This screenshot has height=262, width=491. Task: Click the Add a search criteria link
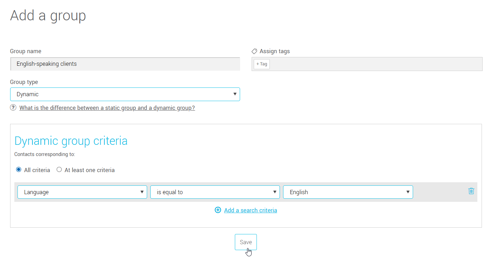(250, 210)
